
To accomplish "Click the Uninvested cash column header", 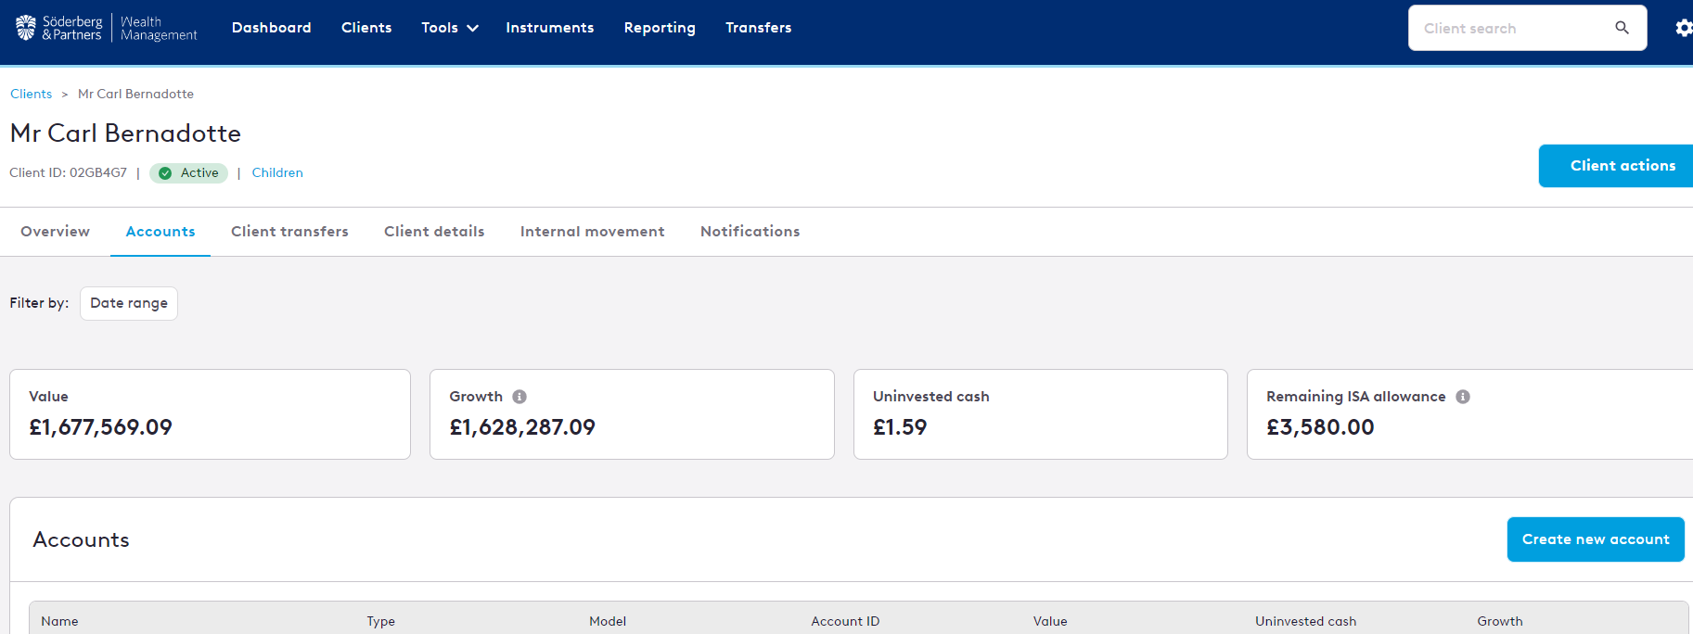I will click(x=1305, y=621).
